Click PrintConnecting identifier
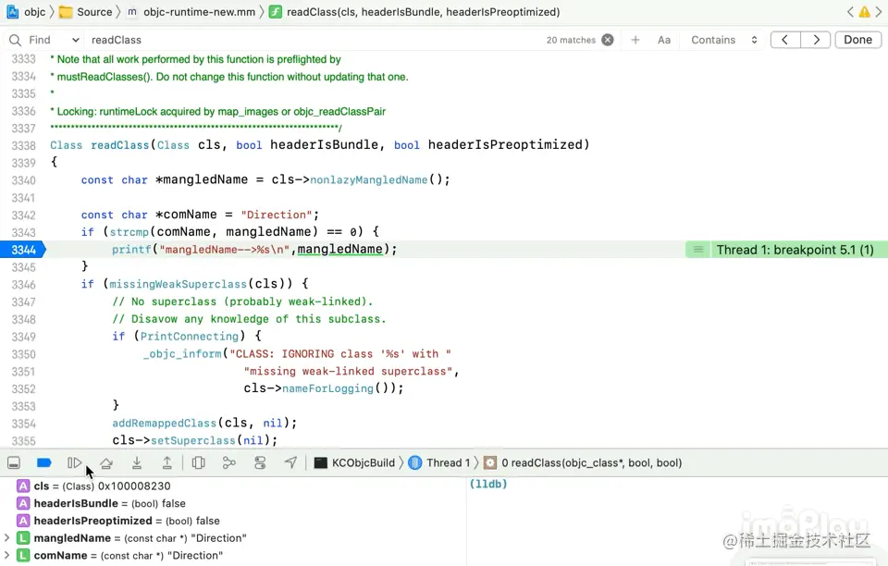 (189, 337)
